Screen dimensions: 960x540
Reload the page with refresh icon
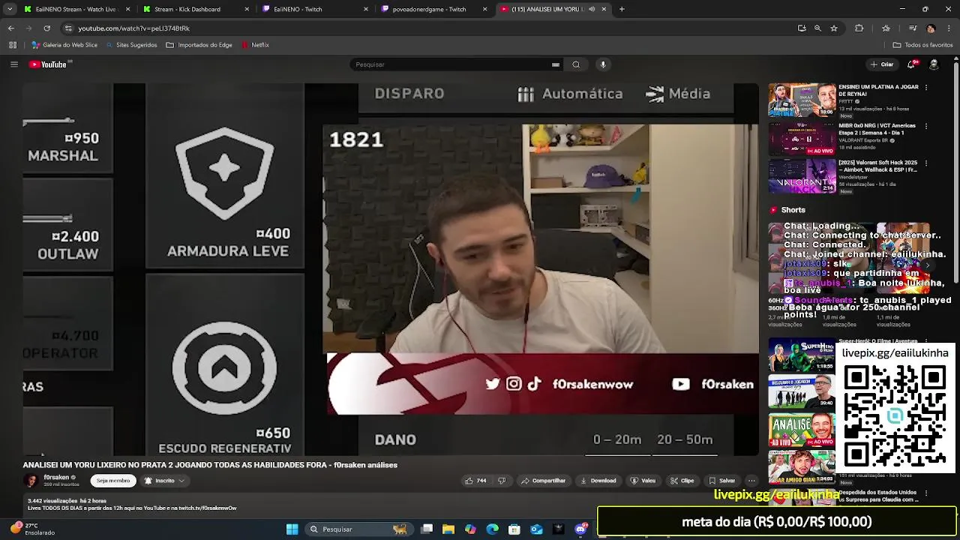46,28
